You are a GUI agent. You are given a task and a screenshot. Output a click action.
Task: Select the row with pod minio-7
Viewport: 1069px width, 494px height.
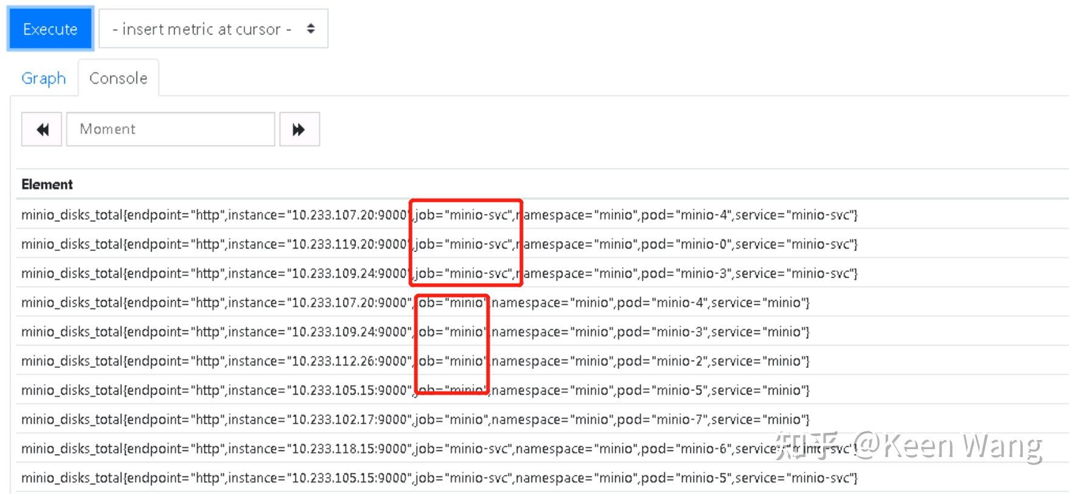[542, 419]
